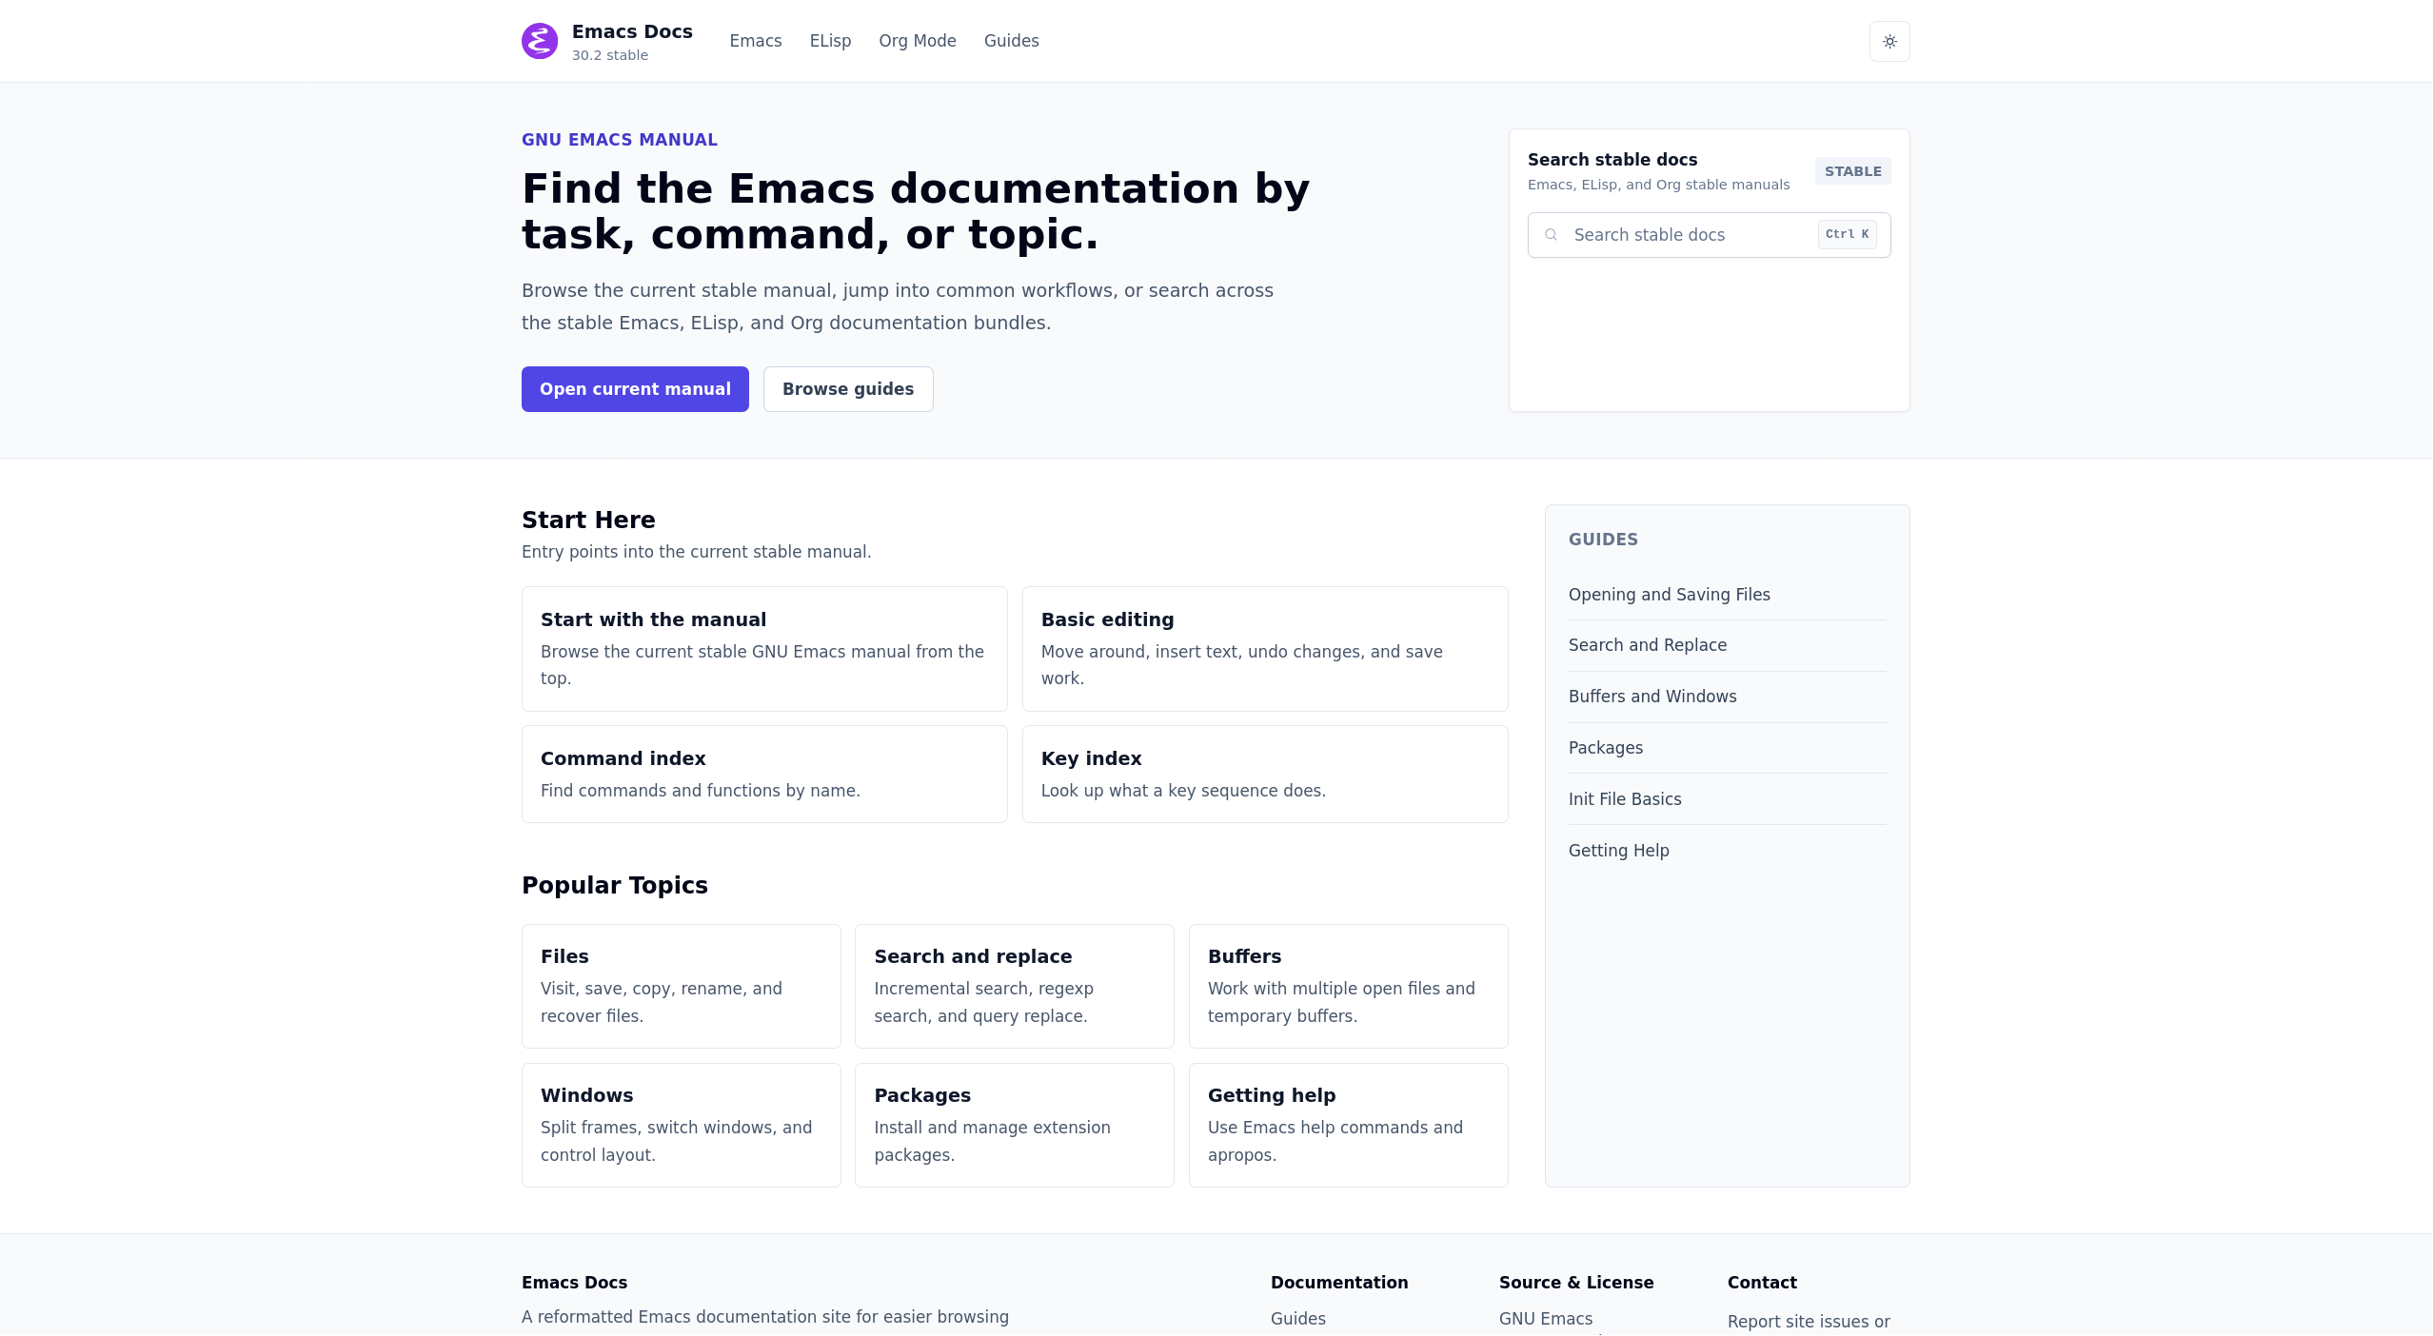
Task: Click the STABLE badge in search panel
Action: tap(1852, 171)
